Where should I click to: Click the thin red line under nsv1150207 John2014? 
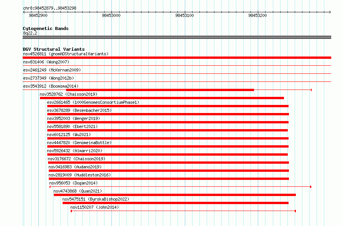[183, 211]
